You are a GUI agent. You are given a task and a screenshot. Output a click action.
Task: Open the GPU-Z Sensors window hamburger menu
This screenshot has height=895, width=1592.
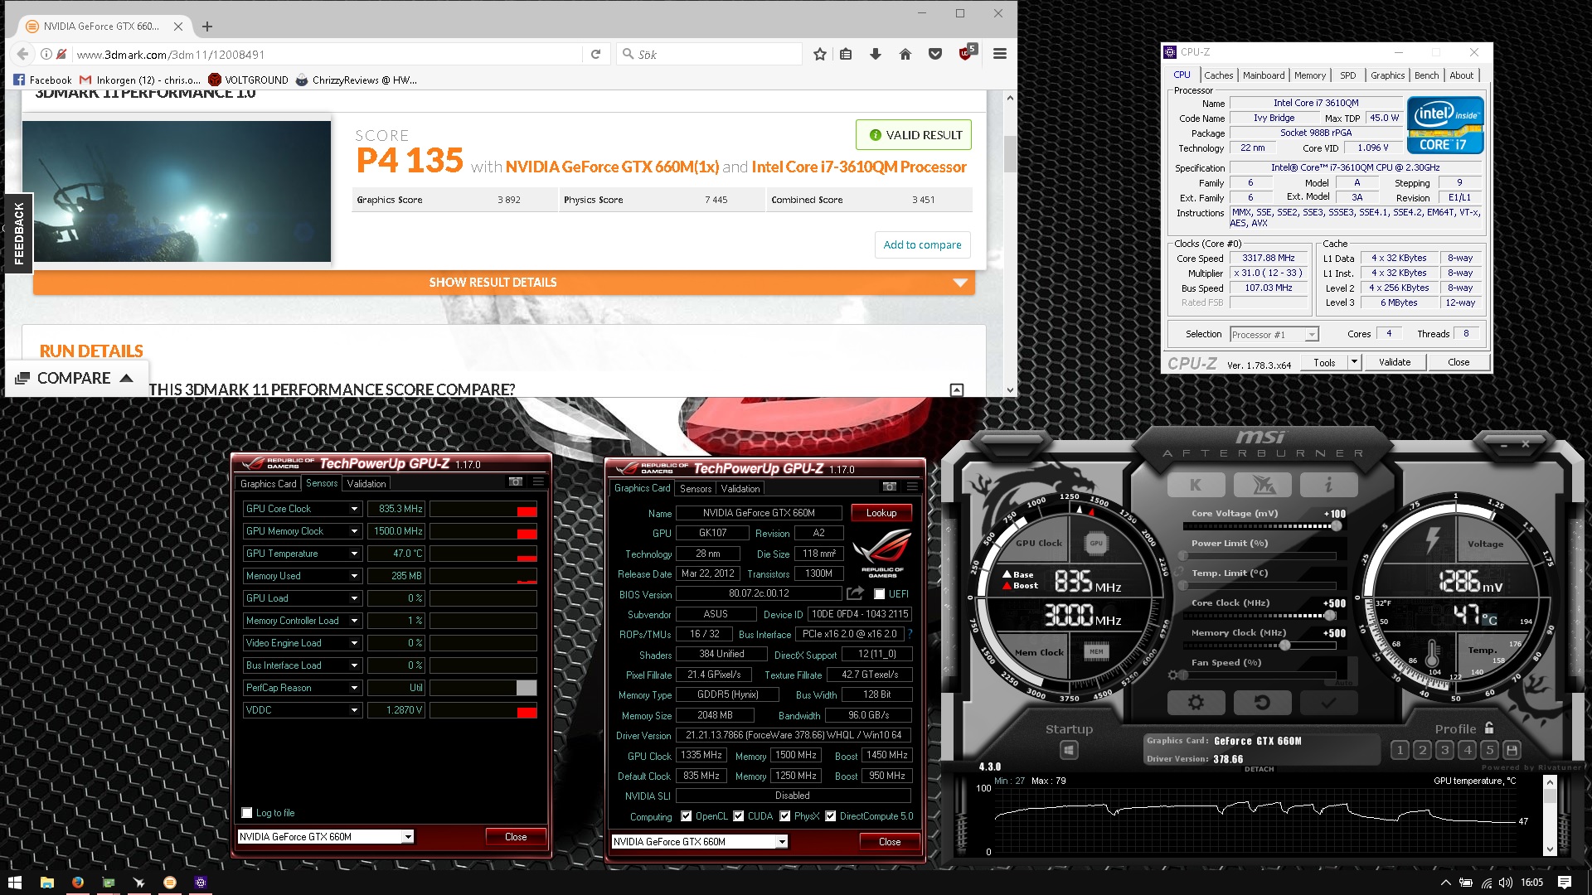click(x=538, y=481)
